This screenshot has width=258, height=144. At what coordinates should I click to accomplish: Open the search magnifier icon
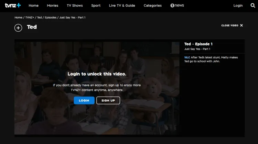tap(253, 5)
